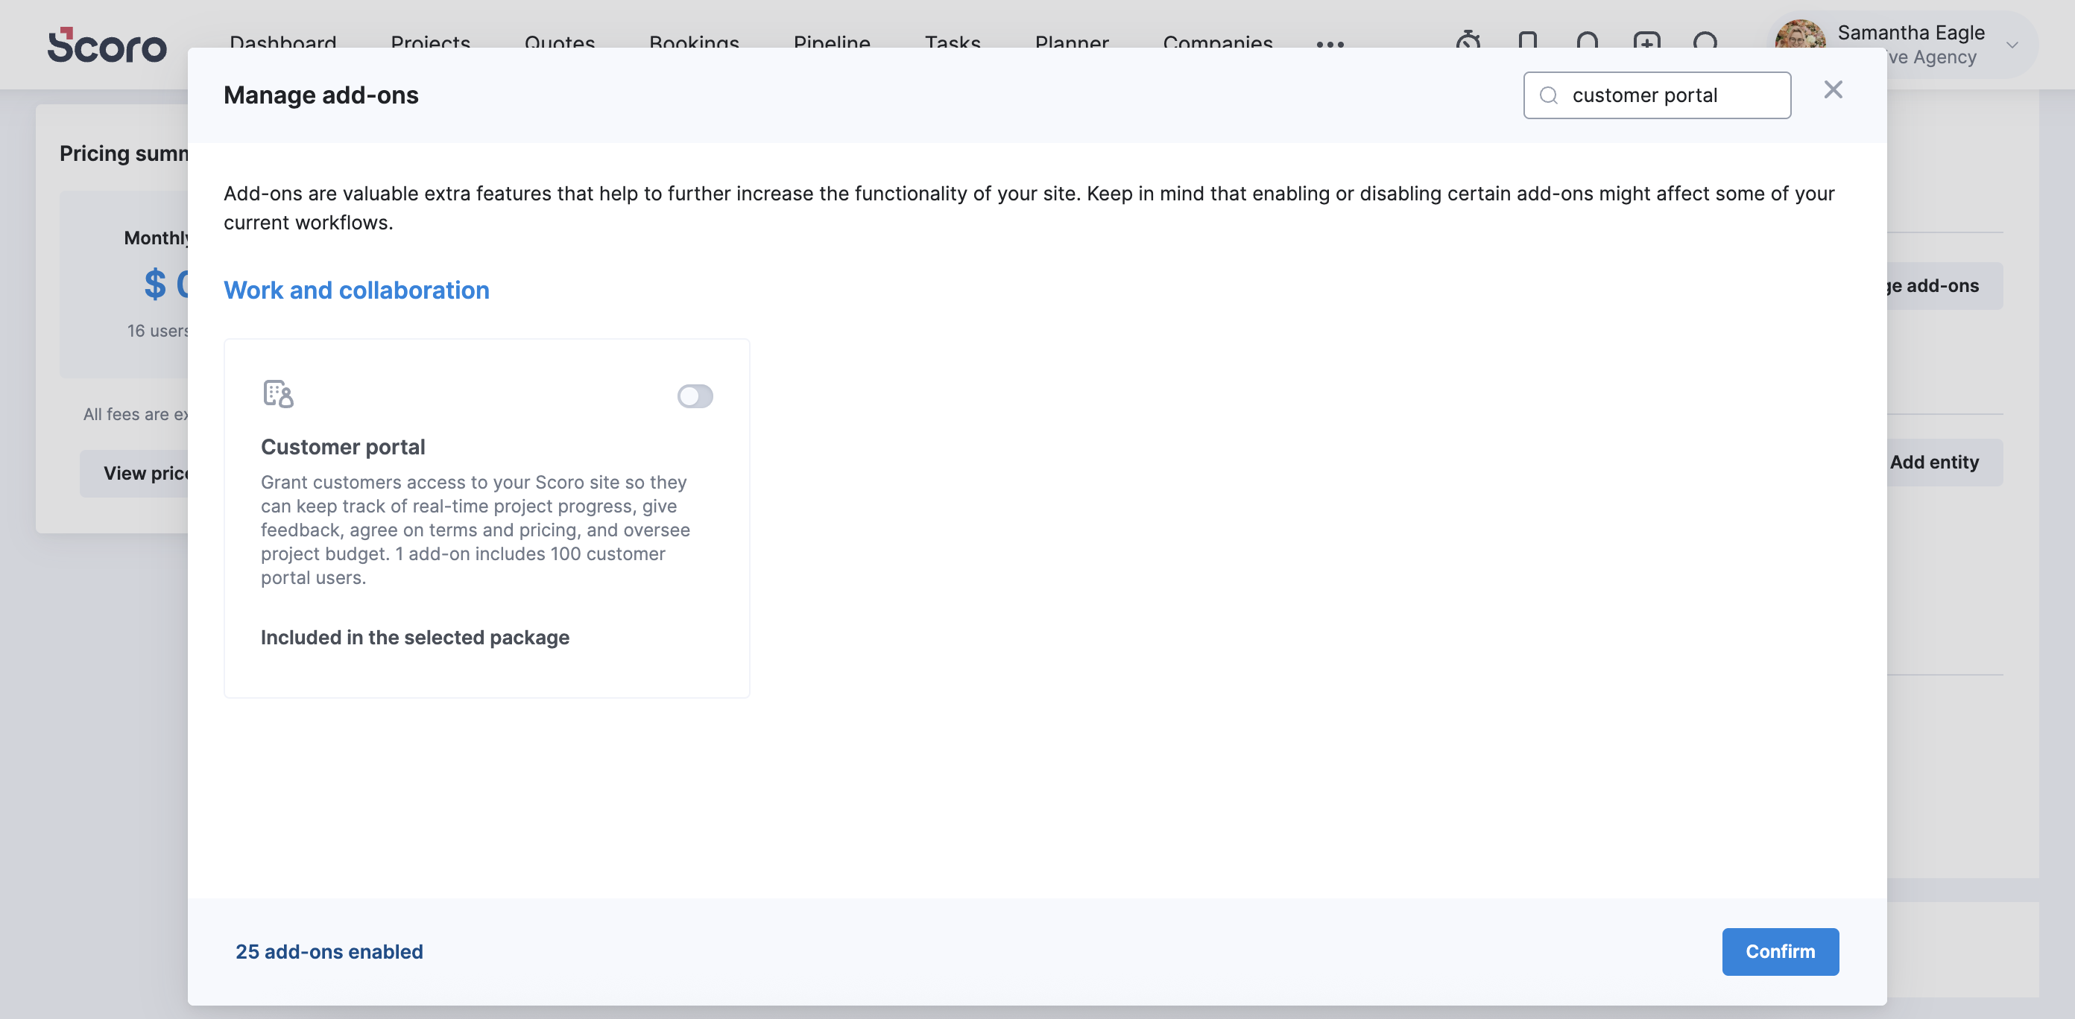This screenshot has height=1019, width=2075.
Task: Click the 16 users text
Action: tap(158, 331)
